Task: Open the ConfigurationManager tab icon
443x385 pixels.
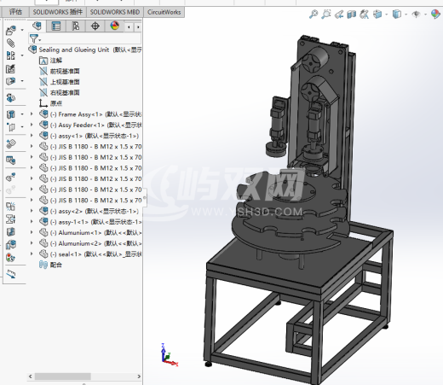Action: [x=75, y=26]
